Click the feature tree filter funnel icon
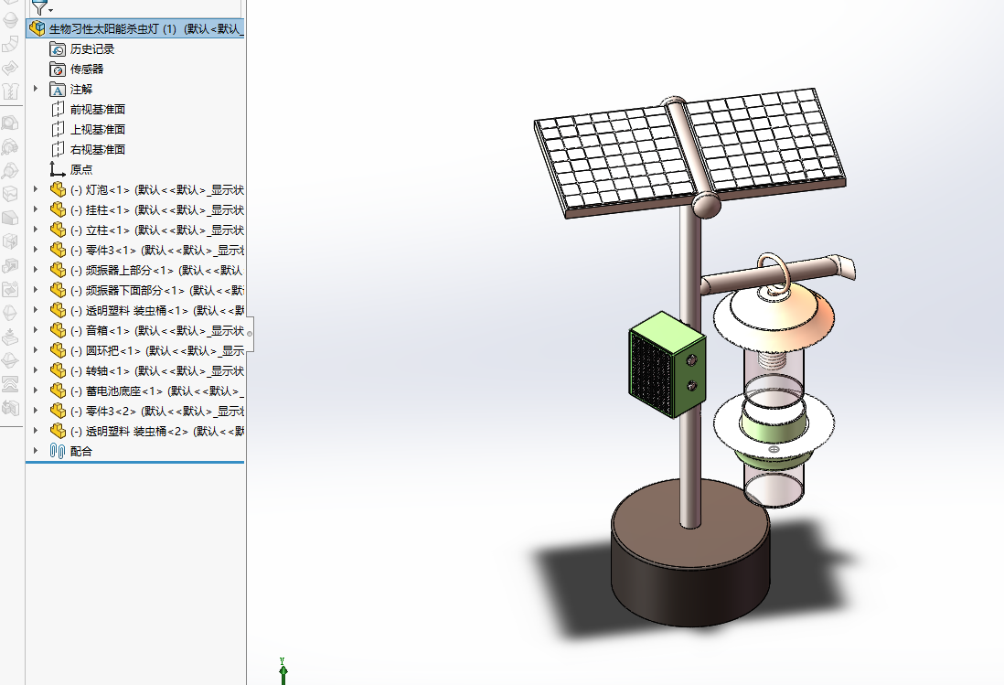Viewport: 1004px width, 685px height. (38, 7)
